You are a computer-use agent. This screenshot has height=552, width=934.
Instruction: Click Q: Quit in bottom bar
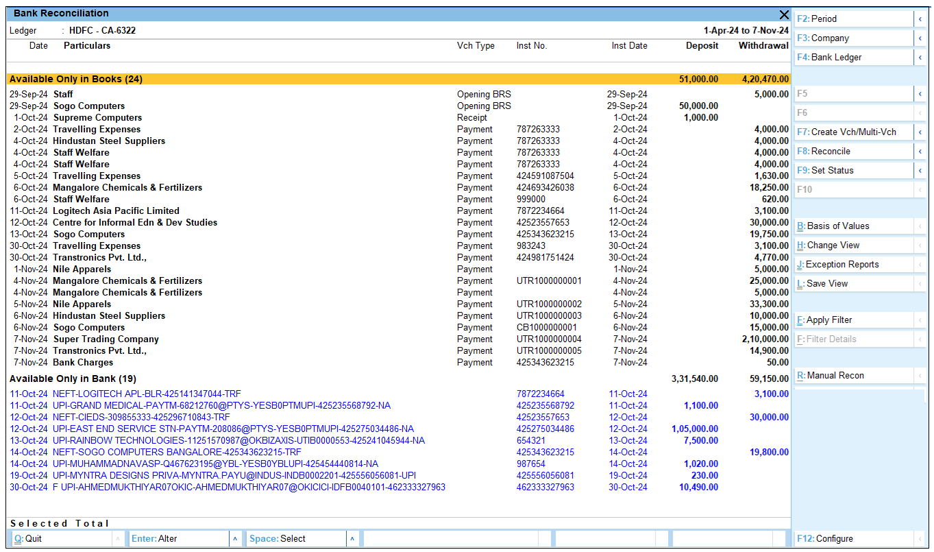point(61,539)
